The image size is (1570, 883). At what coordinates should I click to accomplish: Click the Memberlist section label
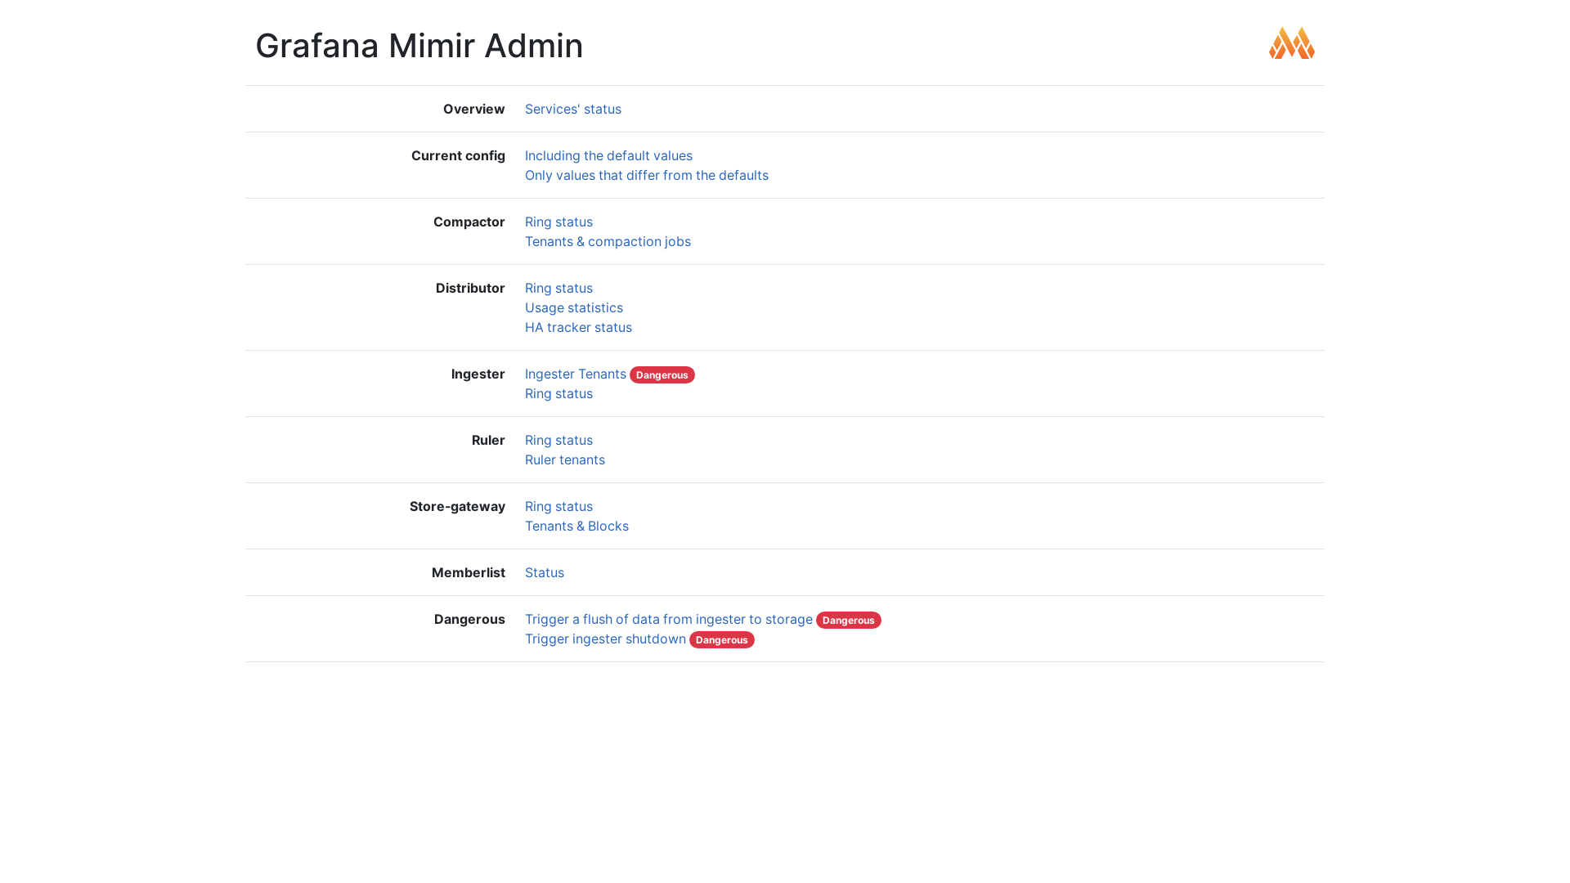coord(469,572)
